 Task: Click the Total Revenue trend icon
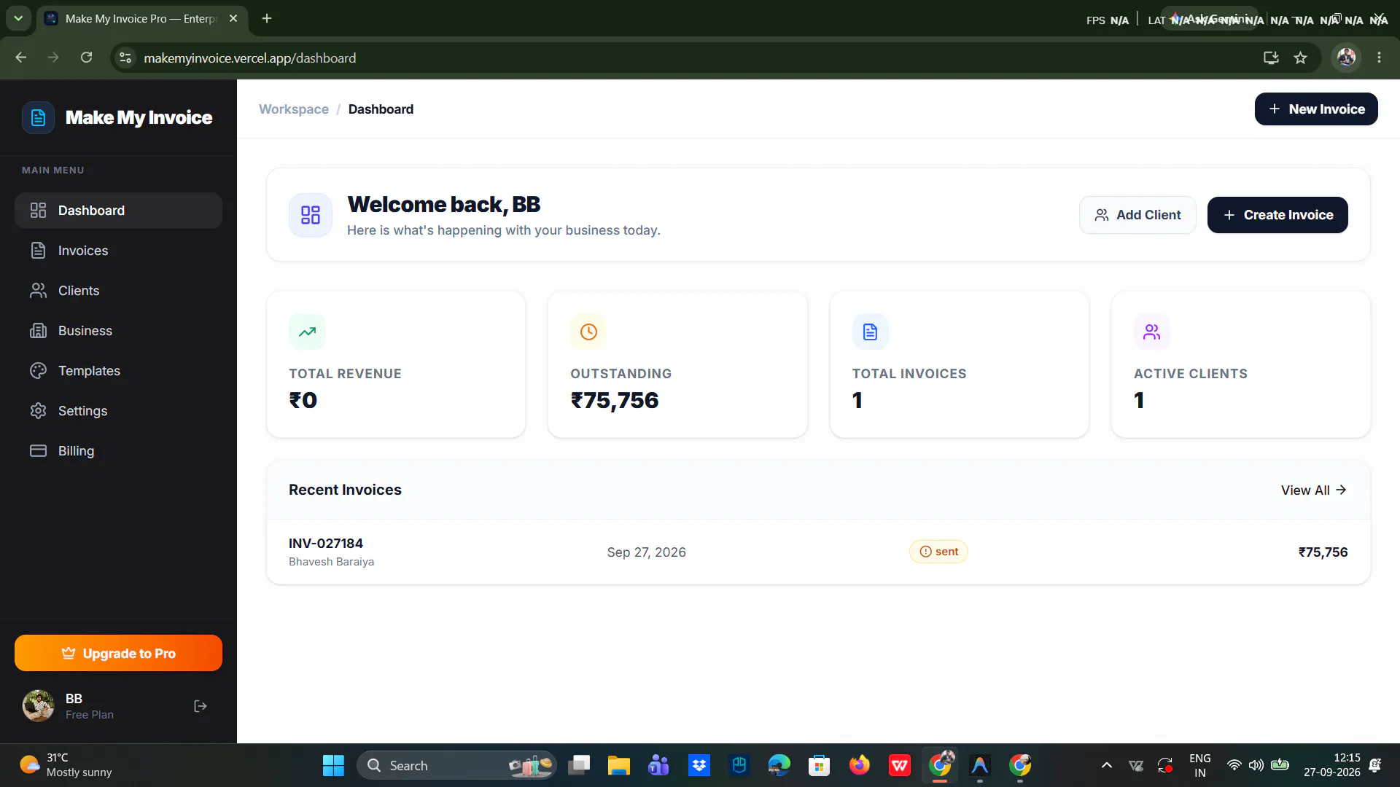tap(307, 332)
